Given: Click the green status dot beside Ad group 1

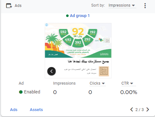Looking at the screenshot, I should point(67,16).
